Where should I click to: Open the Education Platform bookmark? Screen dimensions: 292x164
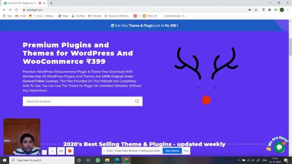click(117, 16)
